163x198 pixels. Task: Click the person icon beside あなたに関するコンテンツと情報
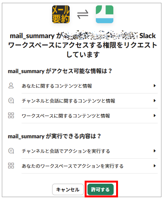[11, 86]
